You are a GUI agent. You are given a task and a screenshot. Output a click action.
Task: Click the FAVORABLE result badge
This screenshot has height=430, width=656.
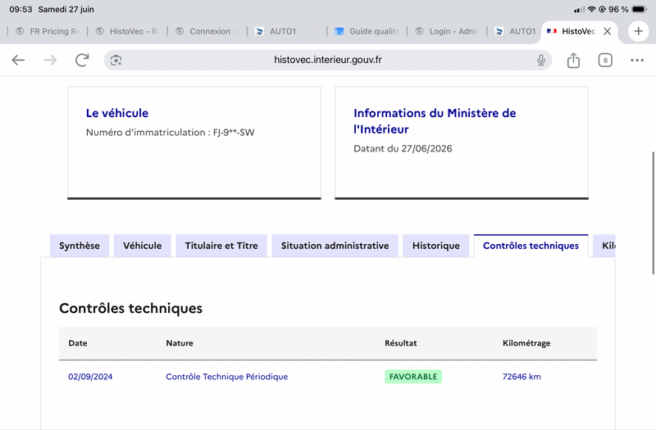tap(413, 377)
